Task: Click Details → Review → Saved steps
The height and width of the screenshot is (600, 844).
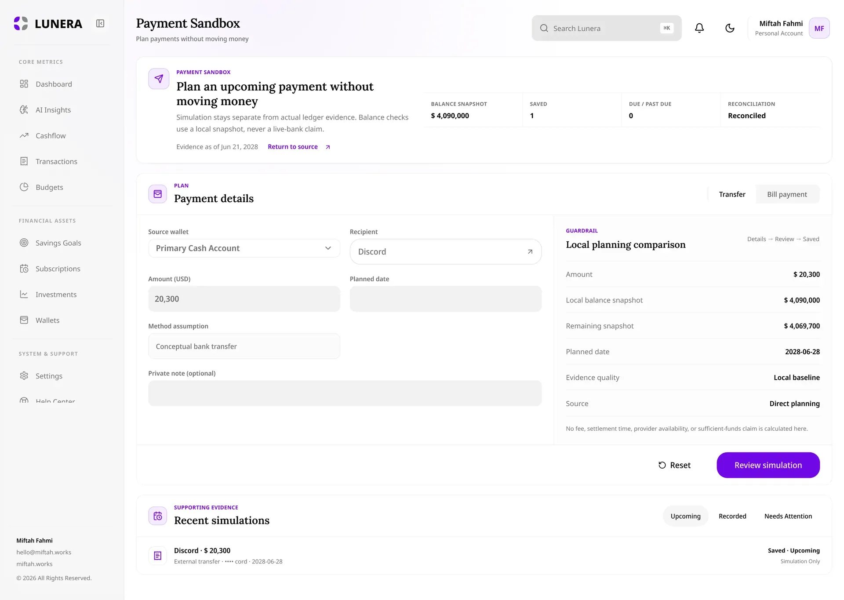Action: (783, 239)
